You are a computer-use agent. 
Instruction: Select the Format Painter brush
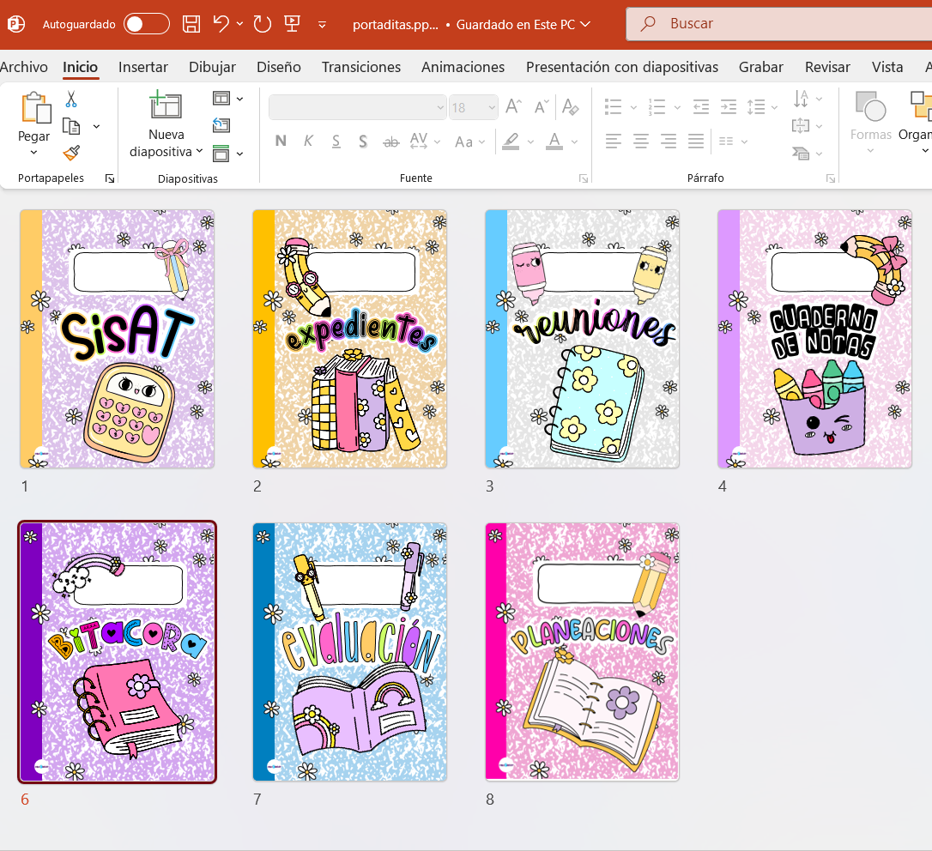coord(71,153)
